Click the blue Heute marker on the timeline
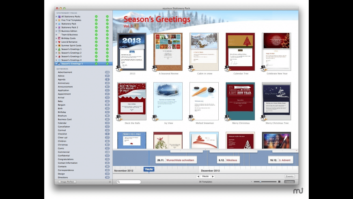 149,169
